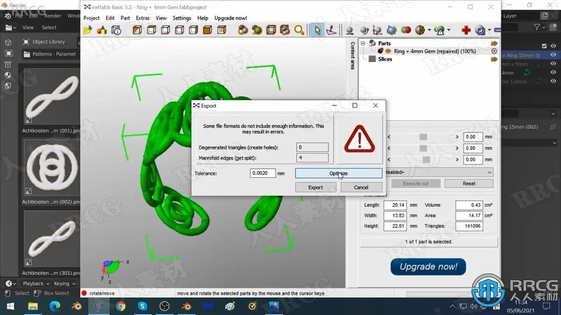Click the remove icon on Ring + 4mm Gem row
561x315 pixels.
494,51
